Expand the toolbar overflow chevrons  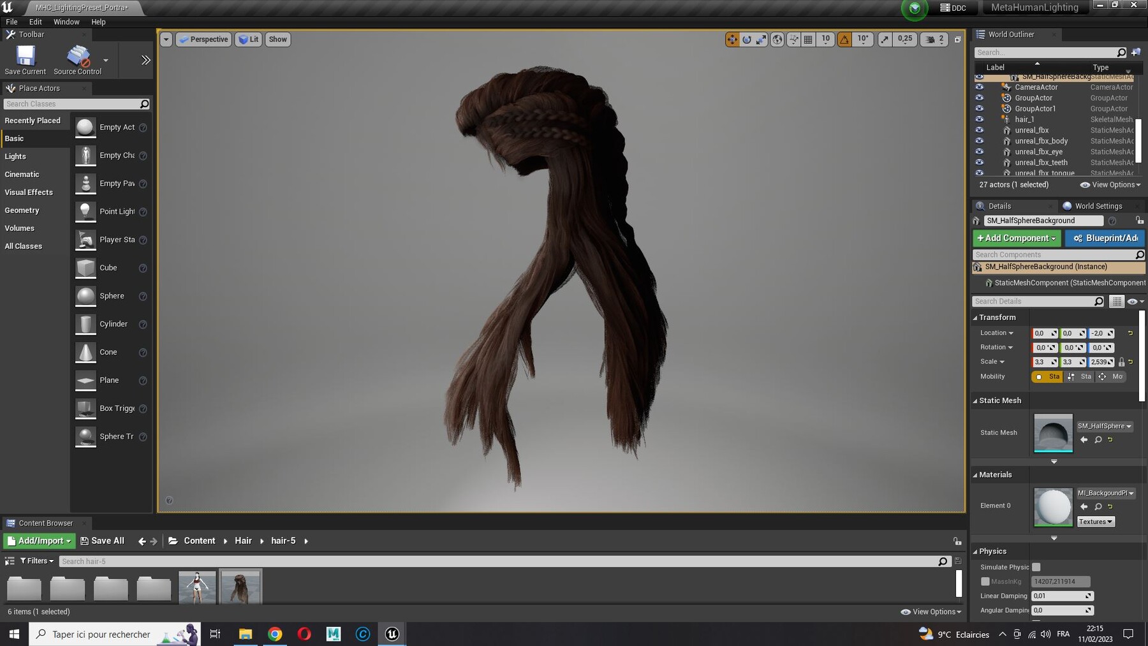[145, 60]
